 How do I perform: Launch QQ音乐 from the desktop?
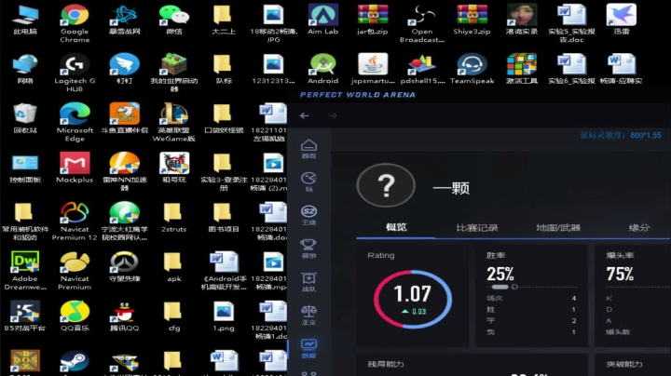tap(75, 316)
